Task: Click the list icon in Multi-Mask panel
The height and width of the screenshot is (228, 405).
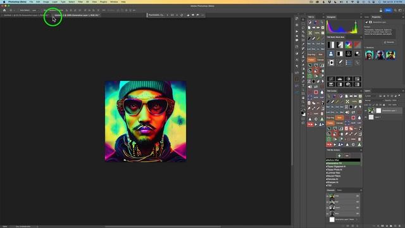Action: pyautogui.click(x=349, y=63)
